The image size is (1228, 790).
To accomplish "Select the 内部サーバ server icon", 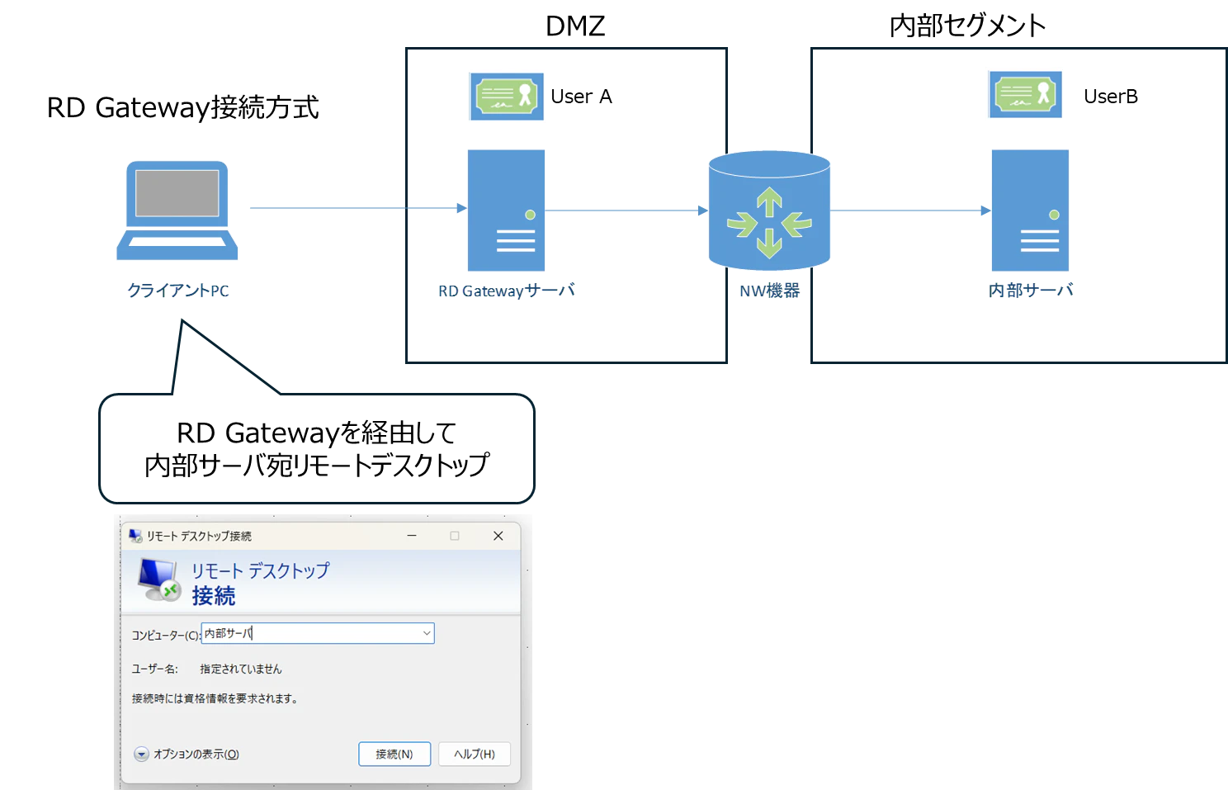I will (x=1030, y=211).
